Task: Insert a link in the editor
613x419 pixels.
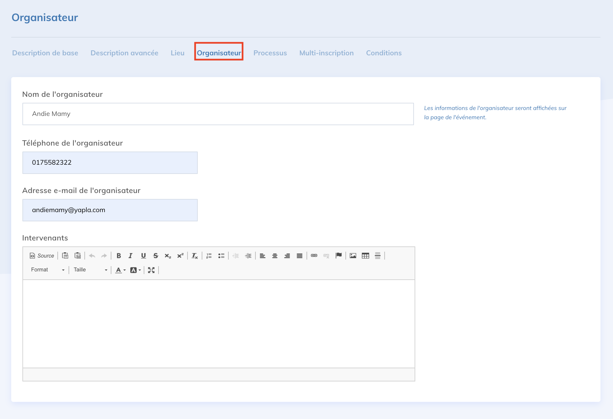Action: coord(314,256)
